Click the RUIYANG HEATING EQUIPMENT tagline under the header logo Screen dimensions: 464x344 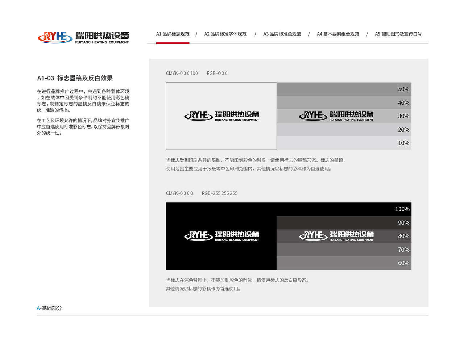[103, 42]
